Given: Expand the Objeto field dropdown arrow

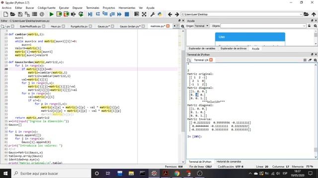Looking at the screenshot, I should 304,26.
